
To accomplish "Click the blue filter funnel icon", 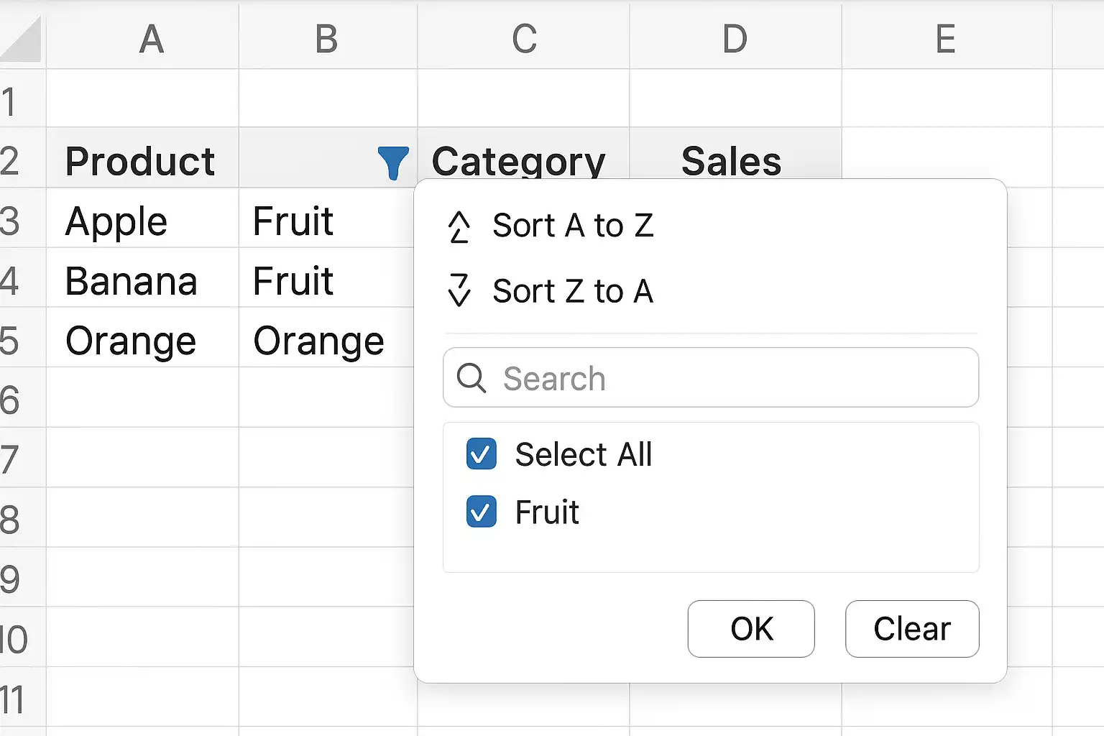I will (x=393, y=162).
